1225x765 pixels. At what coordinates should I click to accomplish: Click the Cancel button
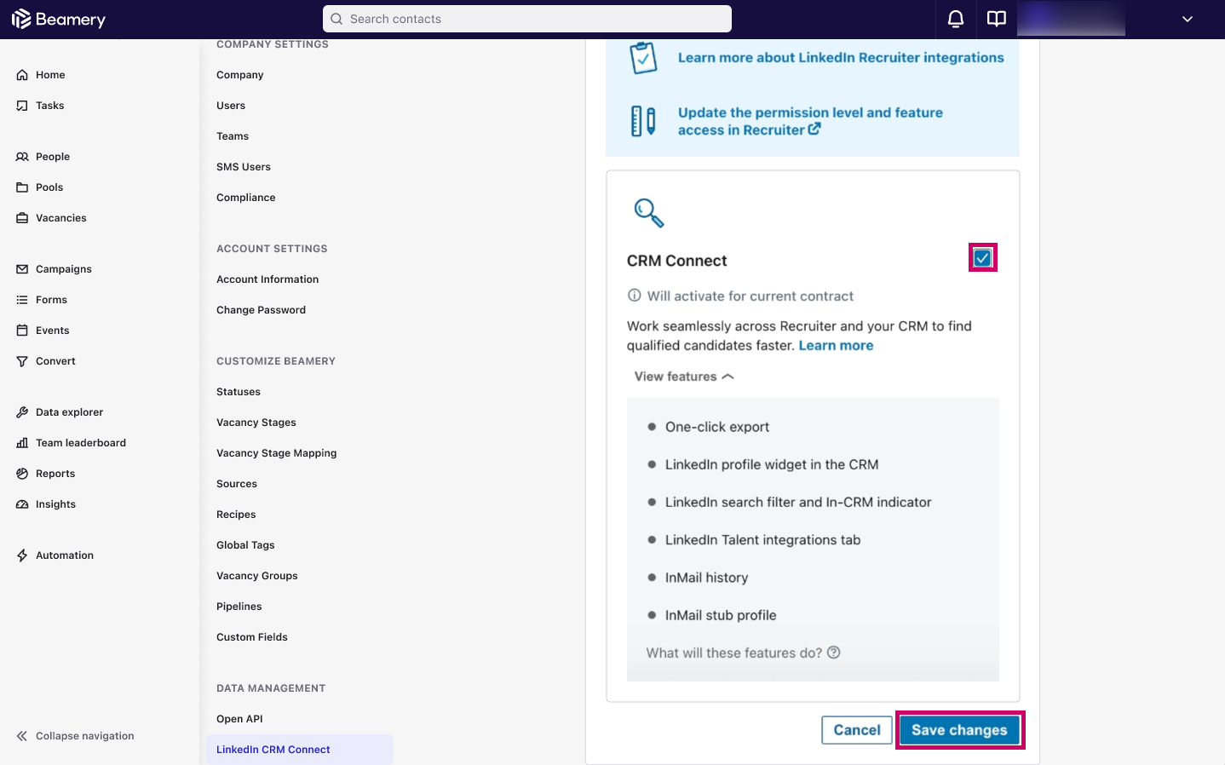click(857, 730)
